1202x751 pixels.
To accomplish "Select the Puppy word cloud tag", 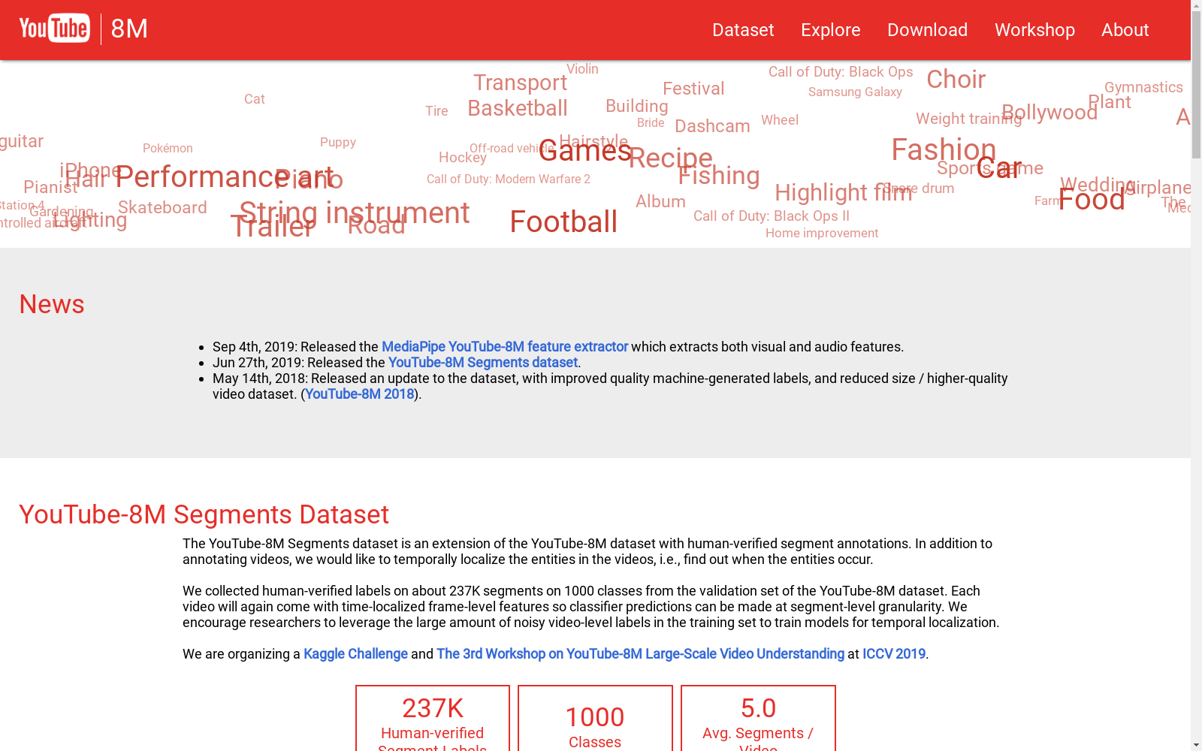I will click(x=338, y=143).
